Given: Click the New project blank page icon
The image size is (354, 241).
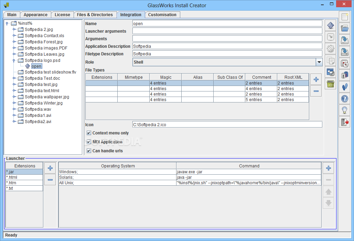Looking at the screenshot, I should pos(344,17).
